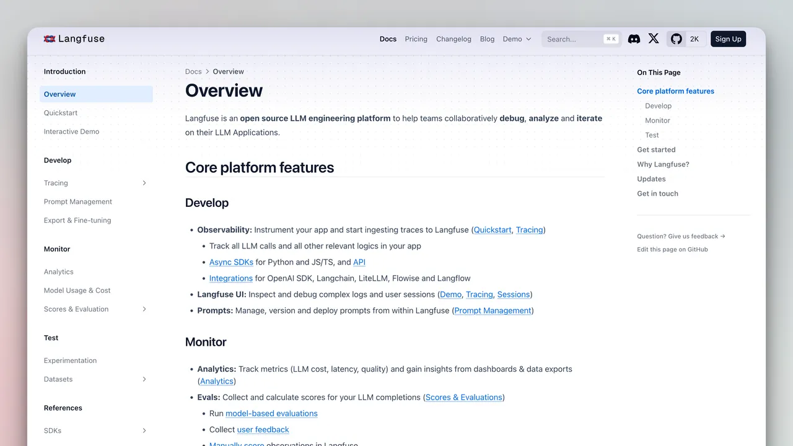The image size is (793, 446).
Task: Open Interactive Demo in the sidebar
Action: pos(71,131)
